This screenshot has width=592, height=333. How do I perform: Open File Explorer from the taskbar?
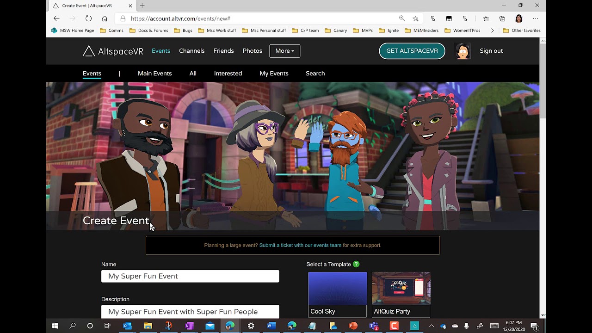point(148,326)
